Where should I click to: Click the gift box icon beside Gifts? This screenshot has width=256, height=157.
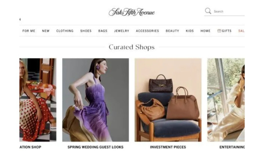219,31
